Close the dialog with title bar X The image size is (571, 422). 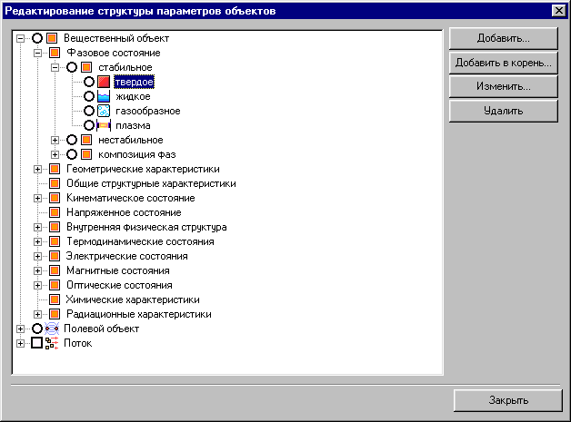click(558, 11)
